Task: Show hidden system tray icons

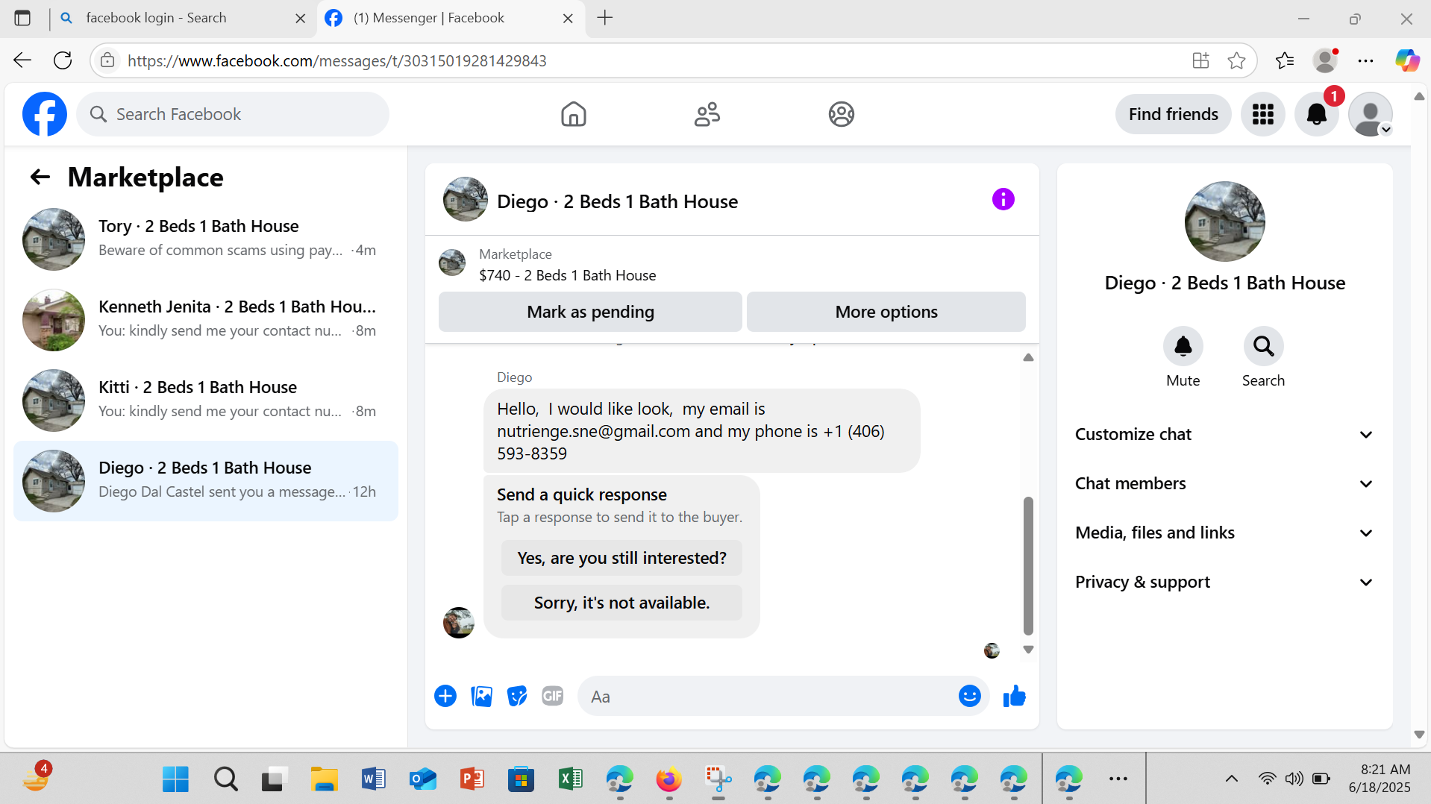Action: point(1231,779)
